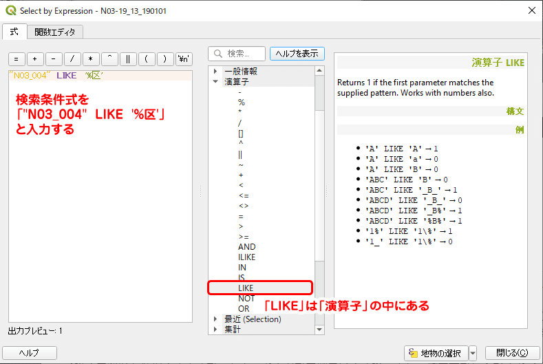Select the OR operator in list
The width and height of the screenshot is (543, 364).
tap(244, 308)
